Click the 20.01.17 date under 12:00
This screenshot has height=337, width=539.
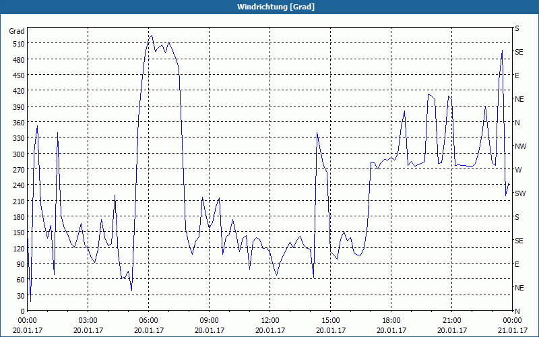pos(270,330)
